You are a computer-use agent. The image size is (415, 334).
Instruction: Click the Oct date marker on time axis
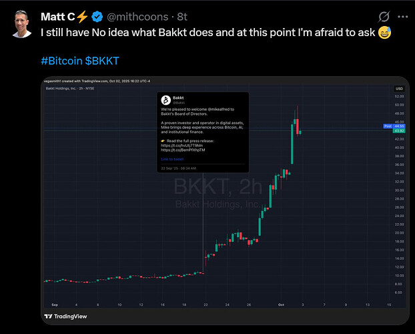[x=281, y=305]
